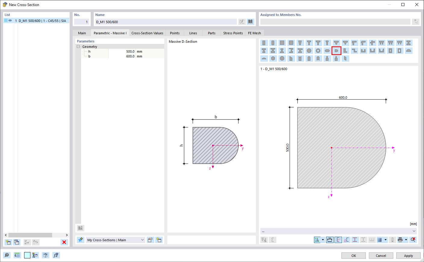Viewport: 424px width, 262px height.
Task: Click the Cancel button
Action: coord(381,256)
